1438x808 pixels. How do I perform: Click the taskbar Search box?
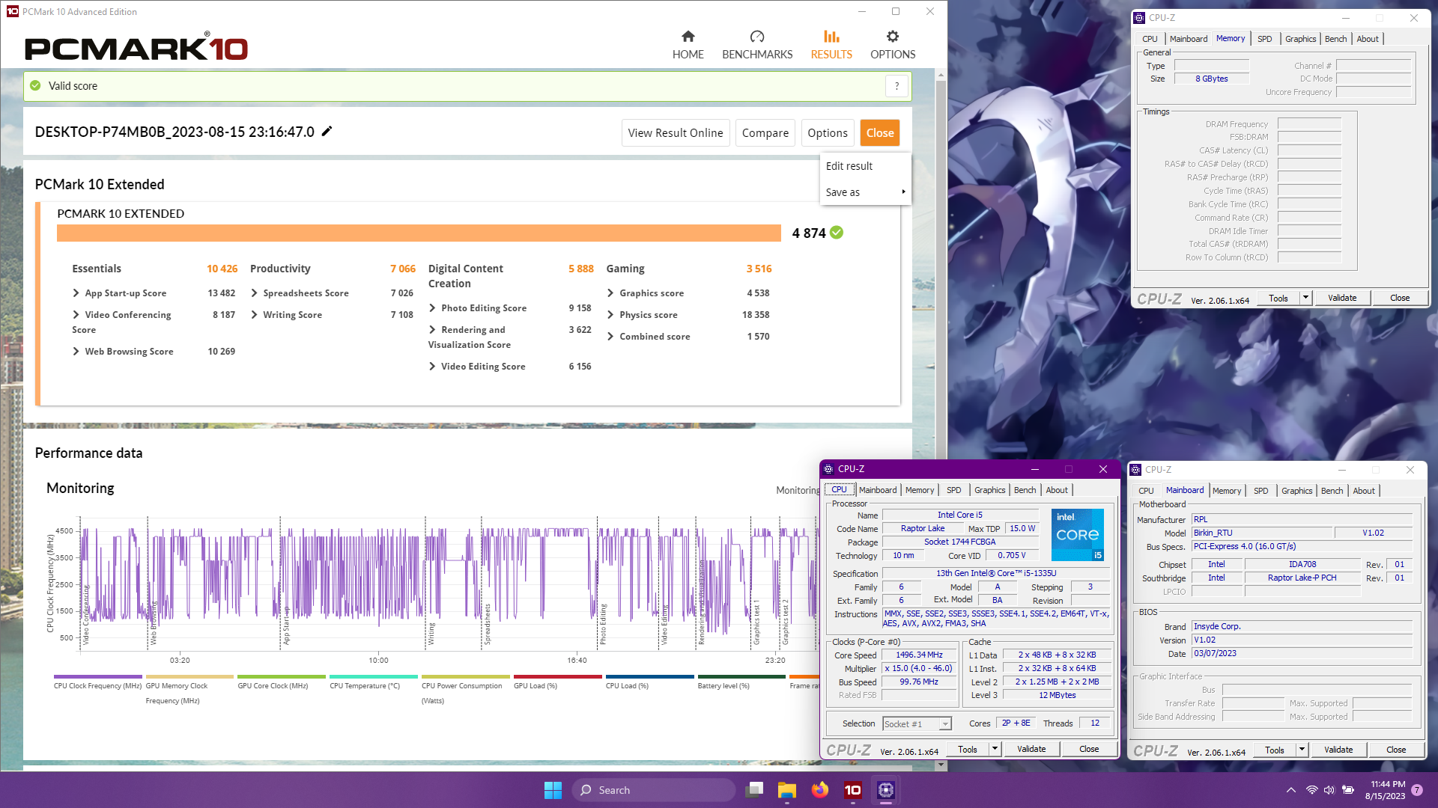pyautogui.click(x=653, y=790)
